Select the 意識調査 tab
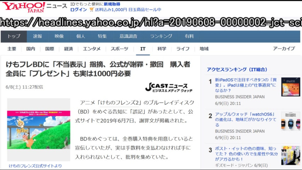The width and height of the screenshot is (302, 170). tap(128, 36)
